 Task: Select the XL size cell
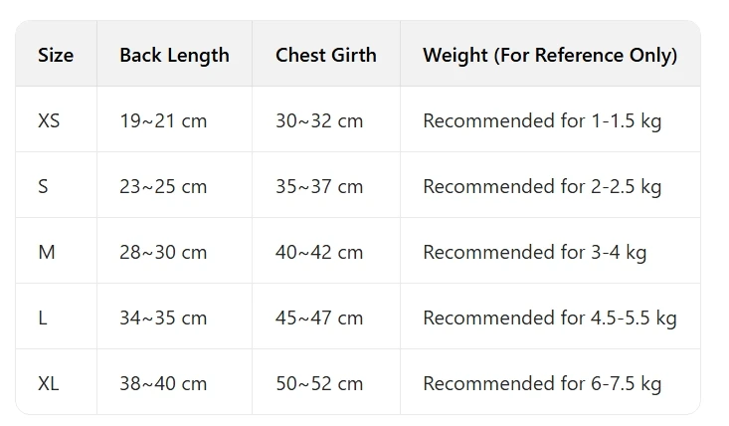click(x=49, y=383)
